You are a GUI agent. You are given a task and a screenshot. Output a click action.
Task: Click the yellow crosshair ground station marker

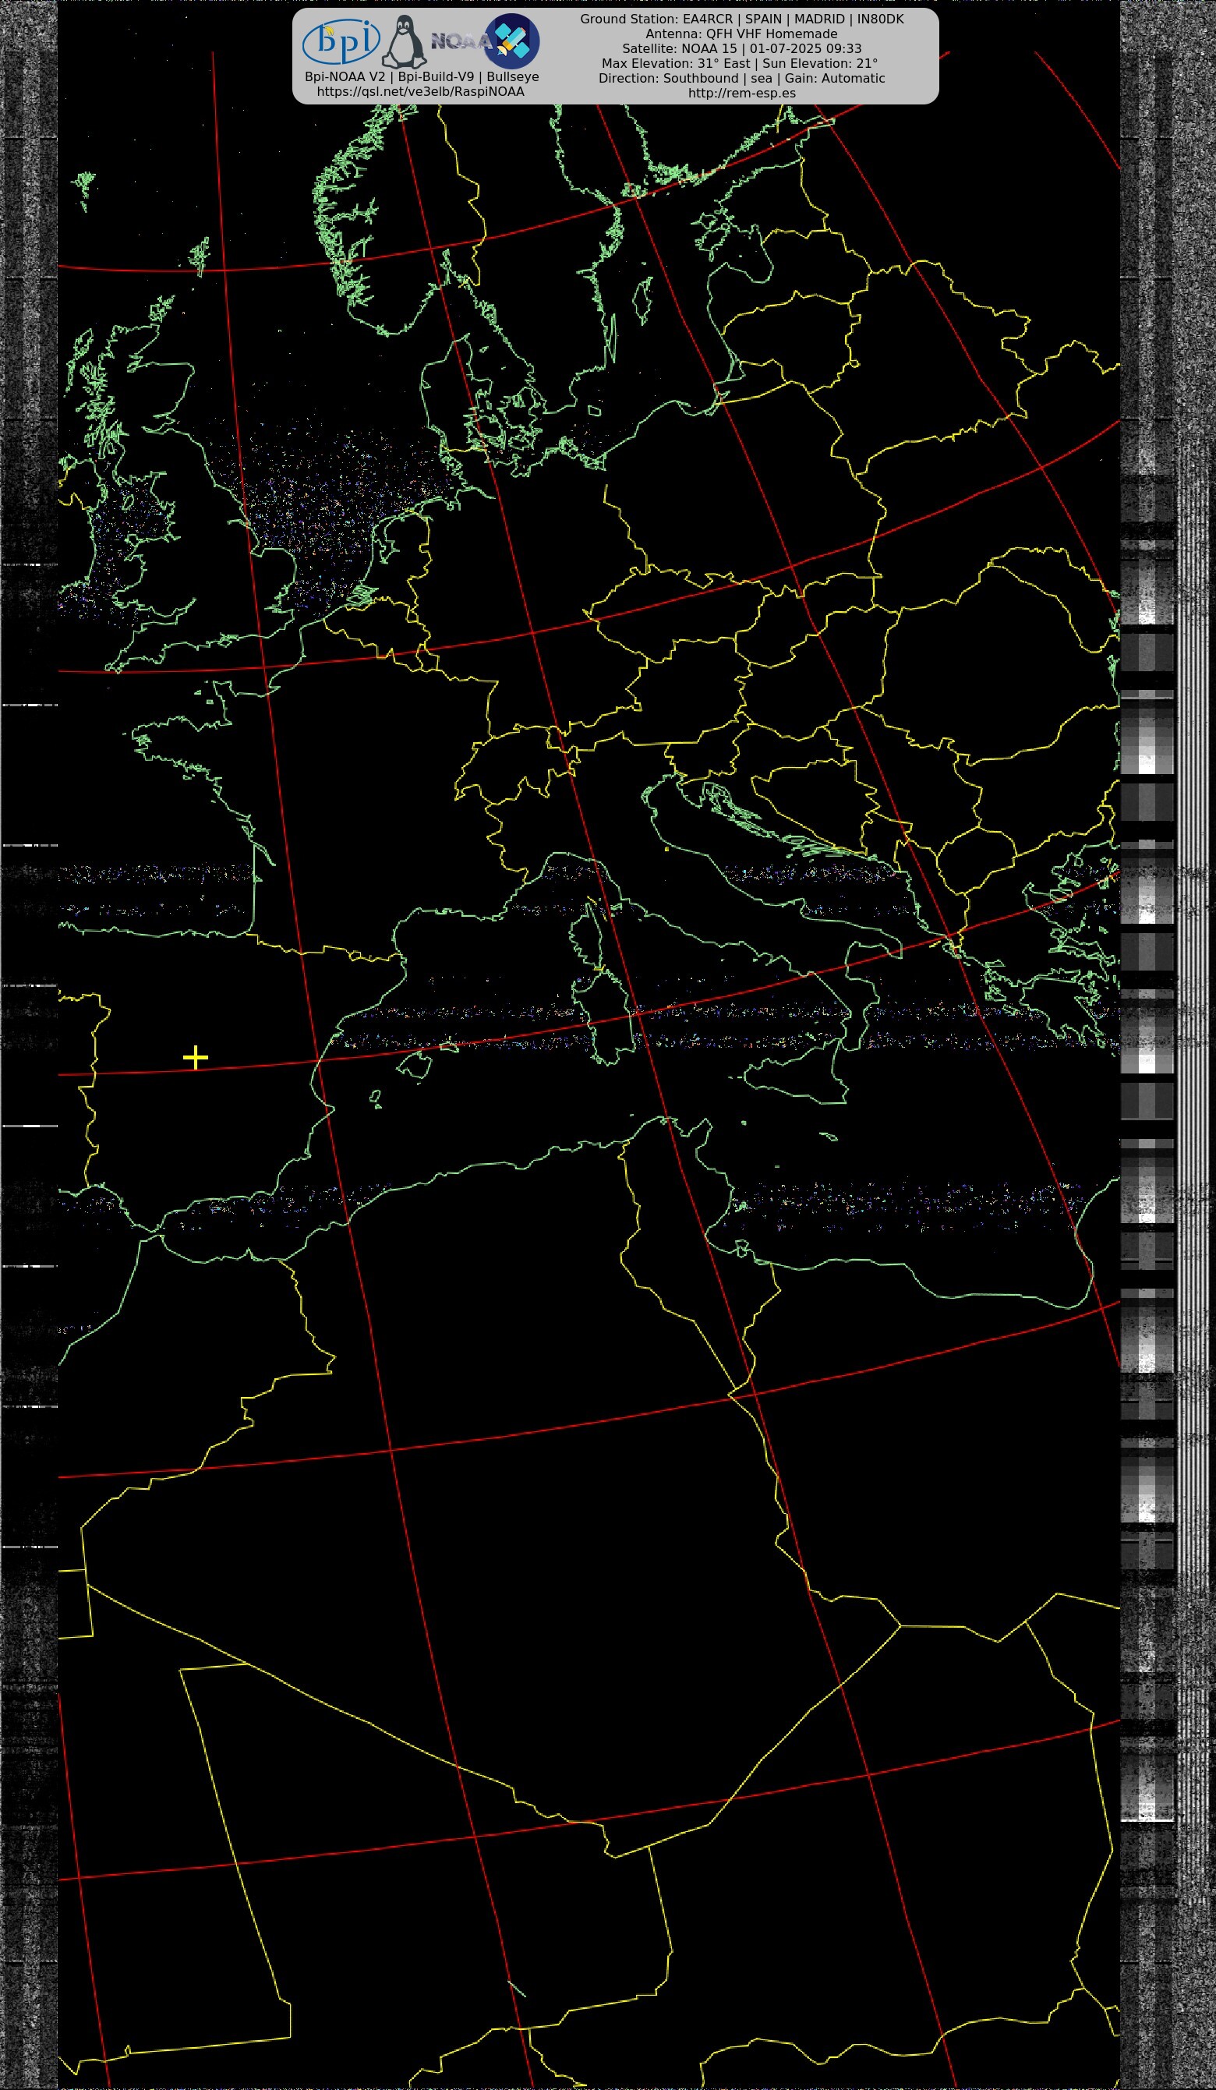195,1057
